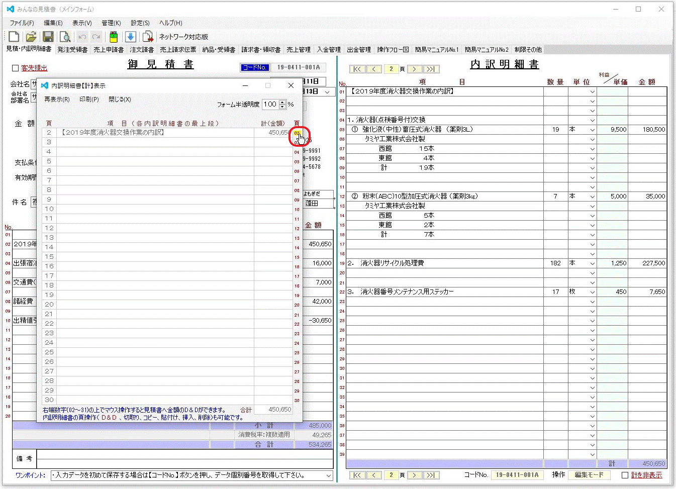676x489 pixels.
Task: Increase form transparency with the spinner arrows
Action: point(282,102)
